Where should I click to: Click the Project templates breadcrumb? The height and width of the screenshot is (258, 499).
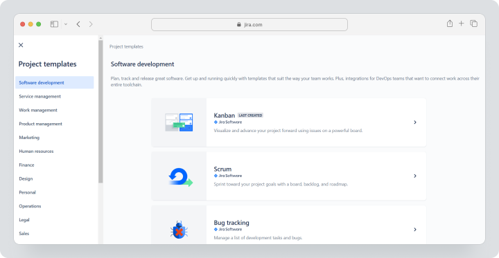tap(126, 46)
